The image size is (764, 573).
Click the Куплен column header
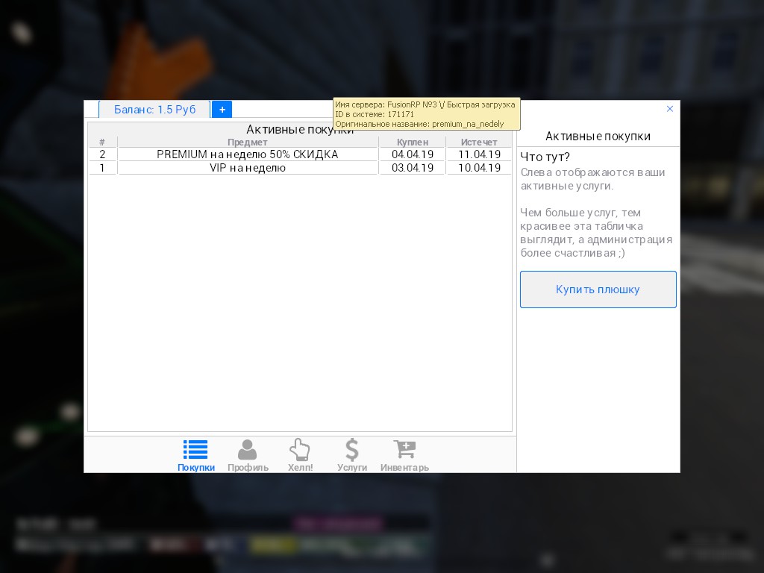(x=412, y=143)
